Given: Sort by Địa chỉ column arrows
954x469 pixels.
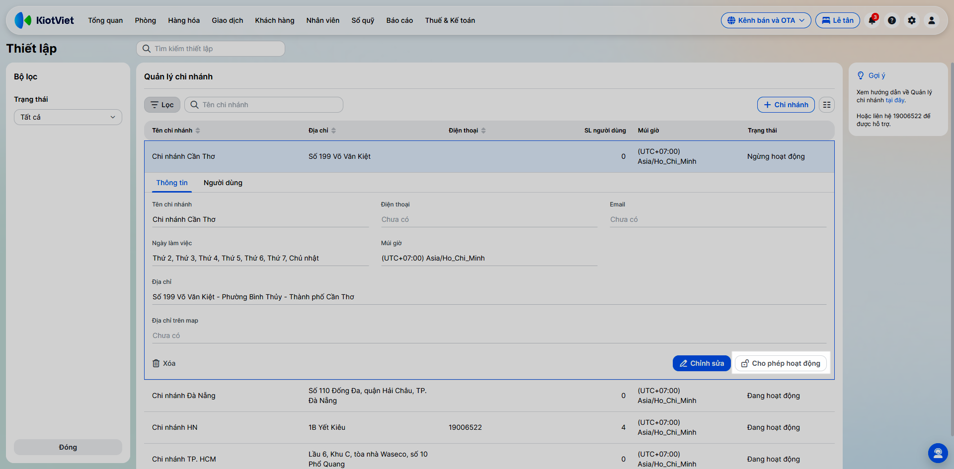Looking at the screenshot, I should [x=333, y=131].
